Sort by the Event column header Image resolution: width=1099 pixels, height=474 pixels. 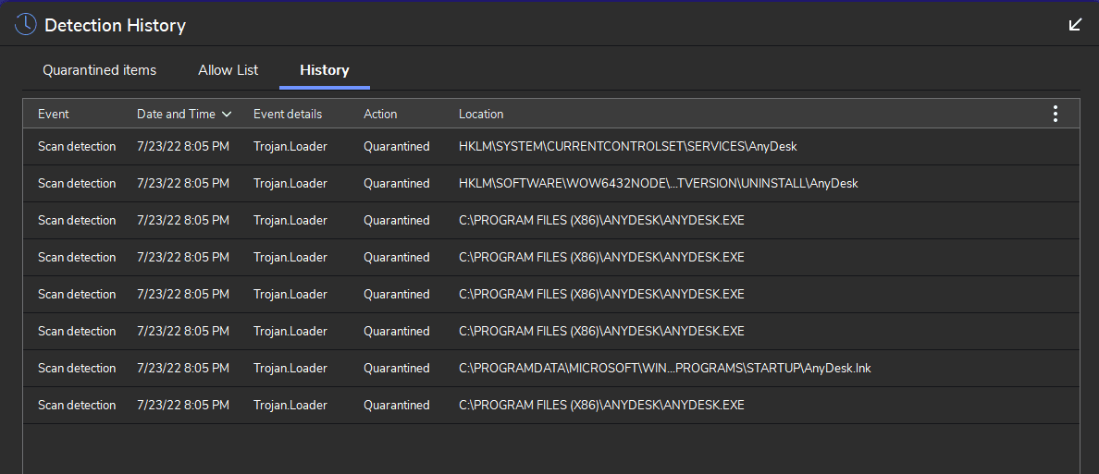[x=54, y=115]
